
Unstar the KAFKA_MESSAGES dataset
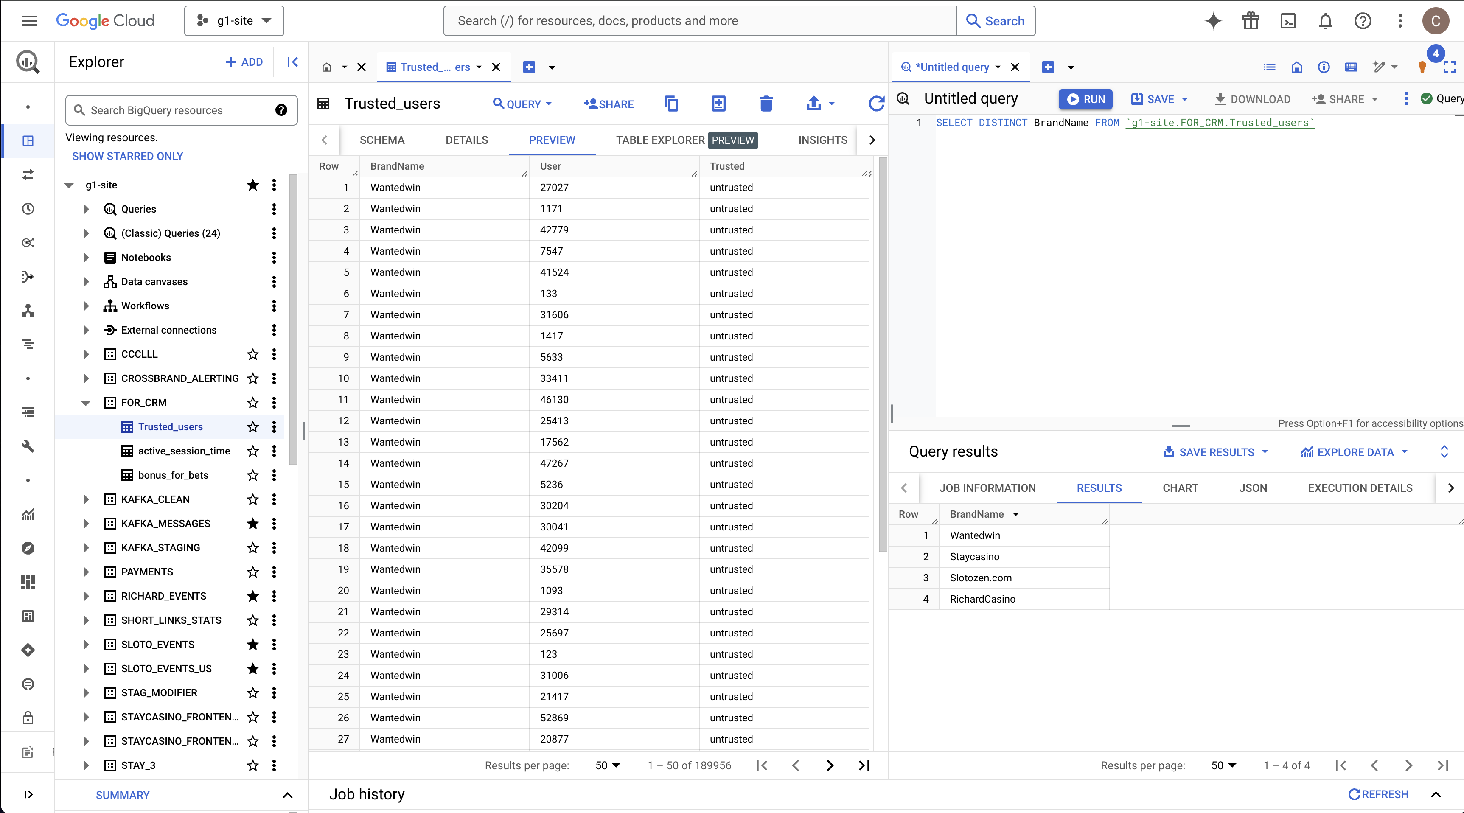coord(253,524)
